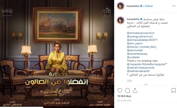177x108 pixels.
Task: Click the hanashiha avatar beside the caption
Action: 120,20
